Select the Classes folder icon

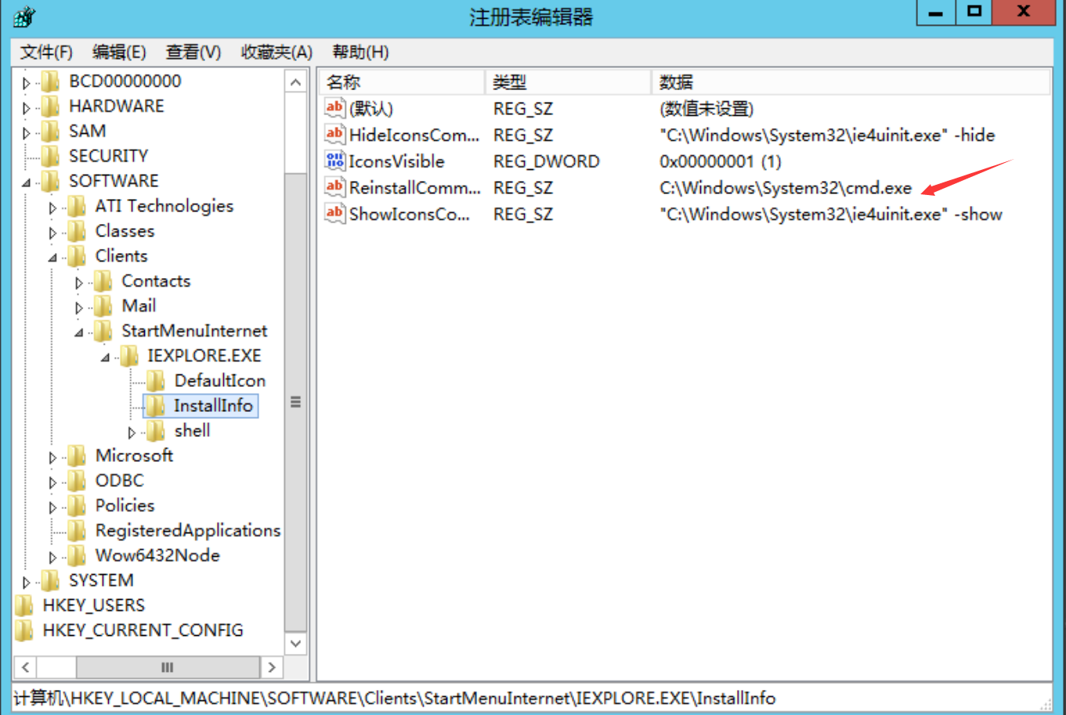pyautogui.click(x=77, y=232)
